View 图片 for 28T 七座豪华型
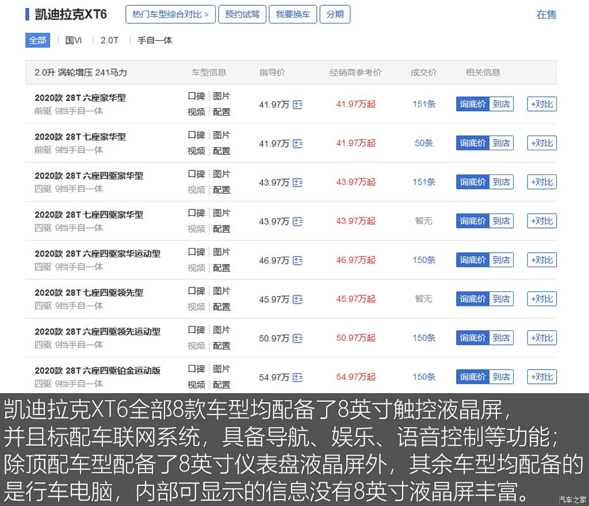Viewport: 589px width, 506px height. tap(221, 135)
